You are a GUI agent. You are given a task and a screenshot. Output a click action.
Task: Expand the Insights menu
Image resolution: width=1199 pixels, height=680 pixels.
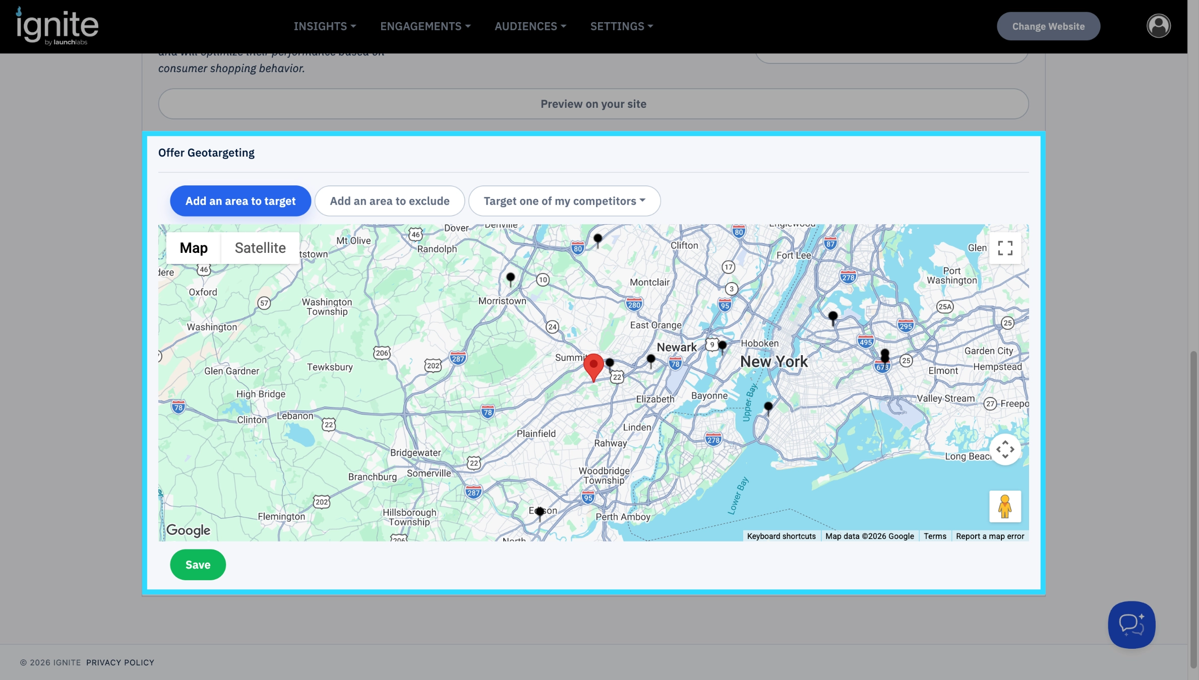pos(325,26)
